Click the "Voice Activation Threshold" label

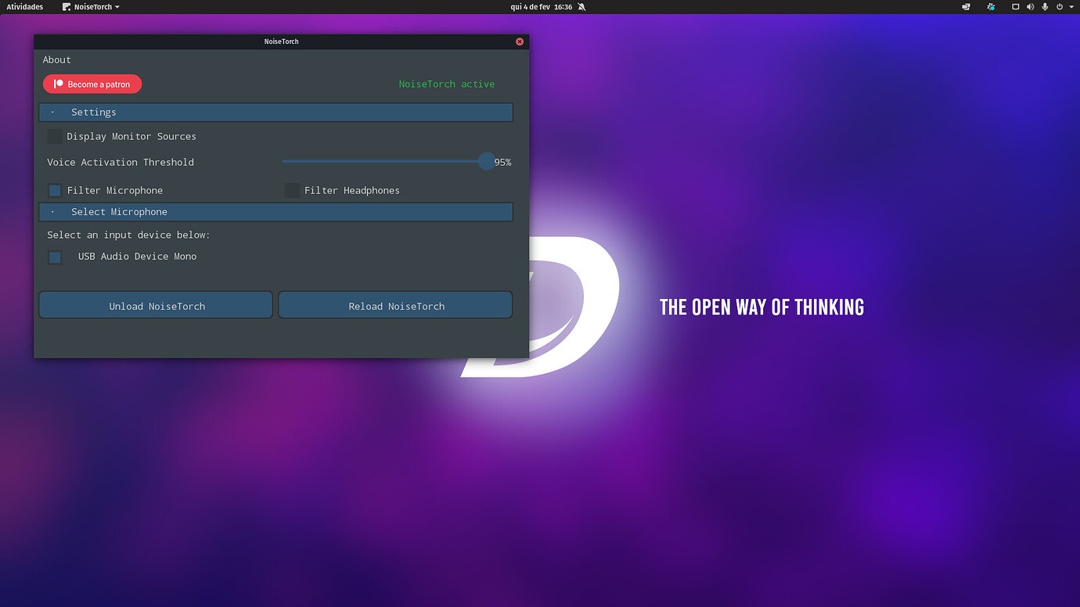click(121, 163)
